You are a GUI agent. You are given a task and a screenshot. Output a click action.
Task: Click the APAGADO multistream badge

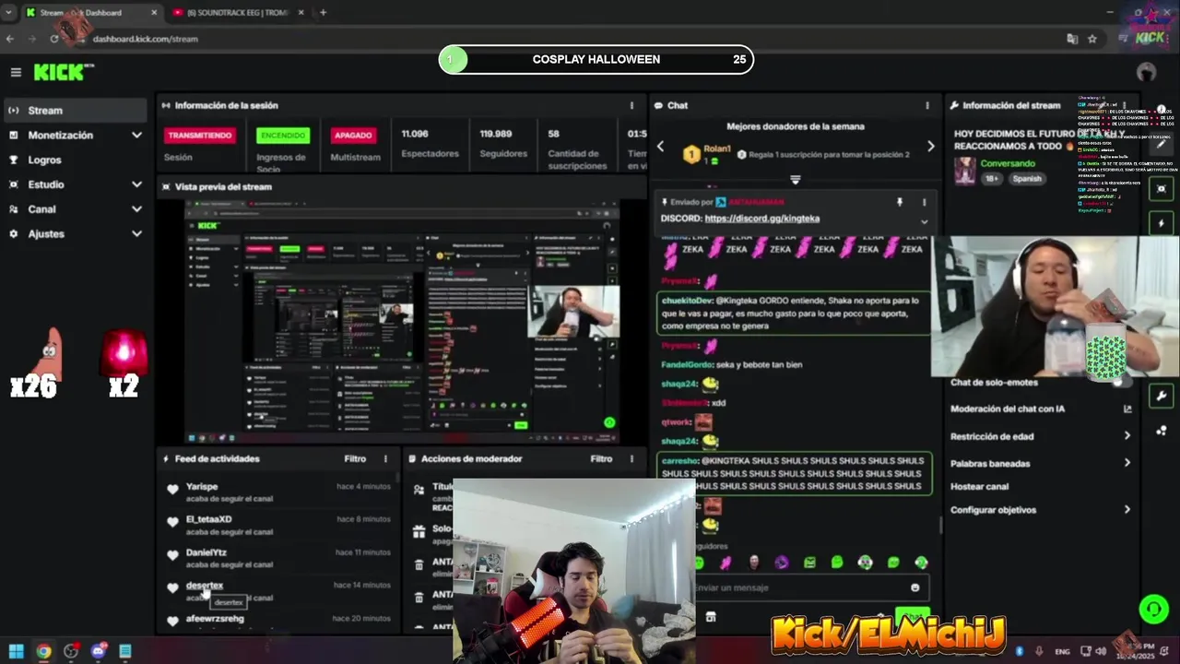tap(353, 136)
